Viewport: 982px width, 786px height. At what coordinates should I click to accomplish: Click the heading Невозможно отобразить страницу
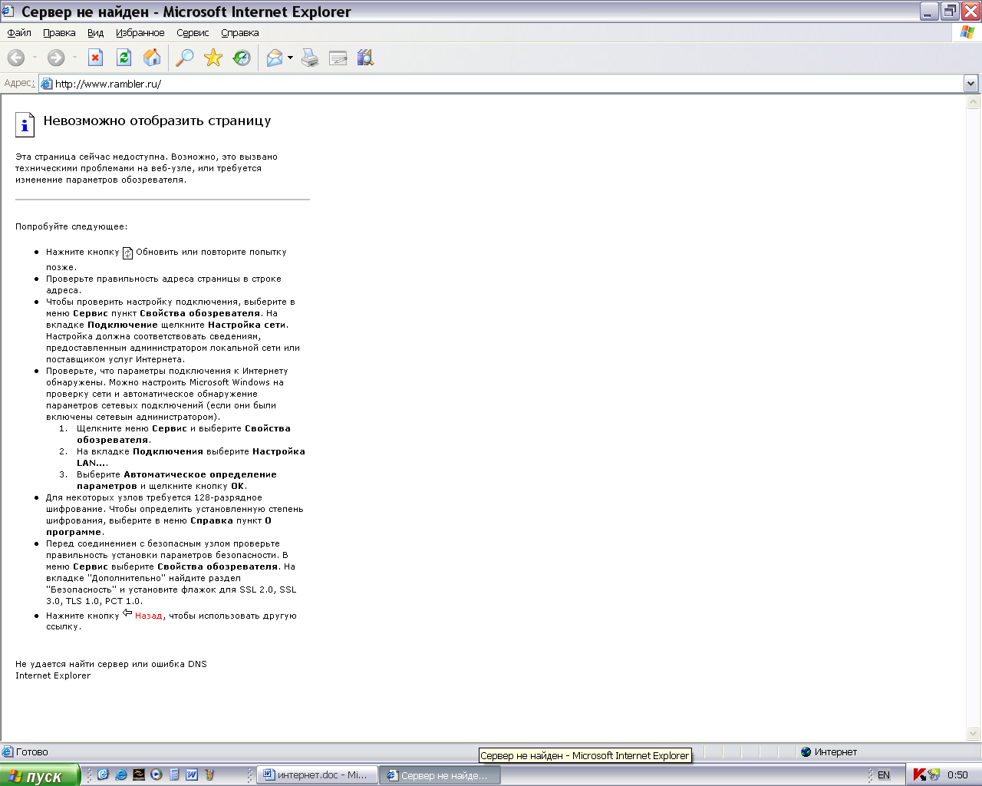[157, 121]
